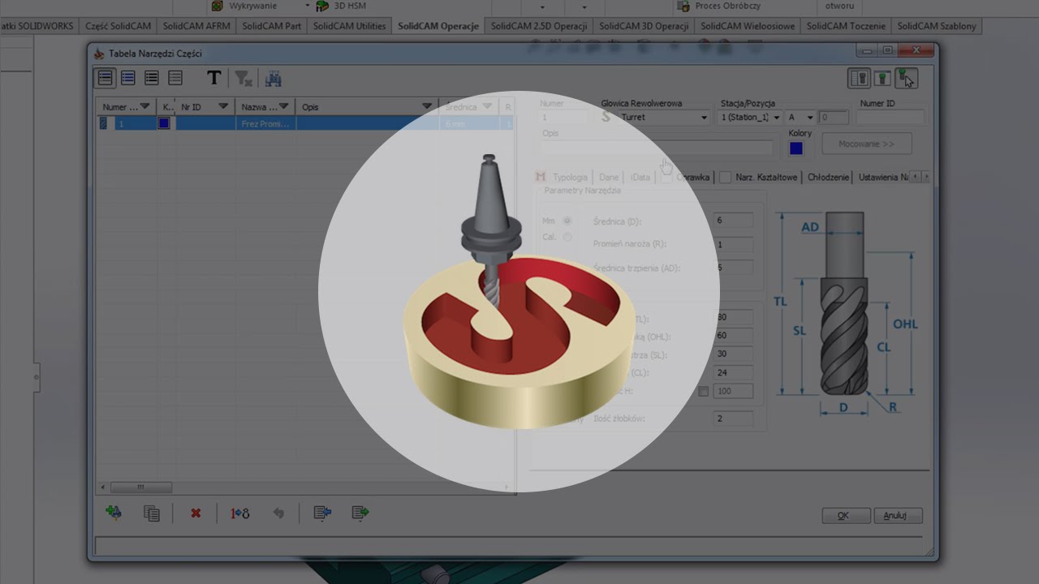Open the Opis column filter arrow

pyautogui.click(x=428, y=106)
